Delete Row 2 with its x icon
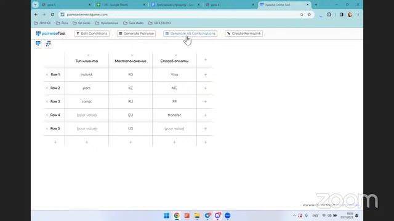The image size is (394, 221). 47,88
